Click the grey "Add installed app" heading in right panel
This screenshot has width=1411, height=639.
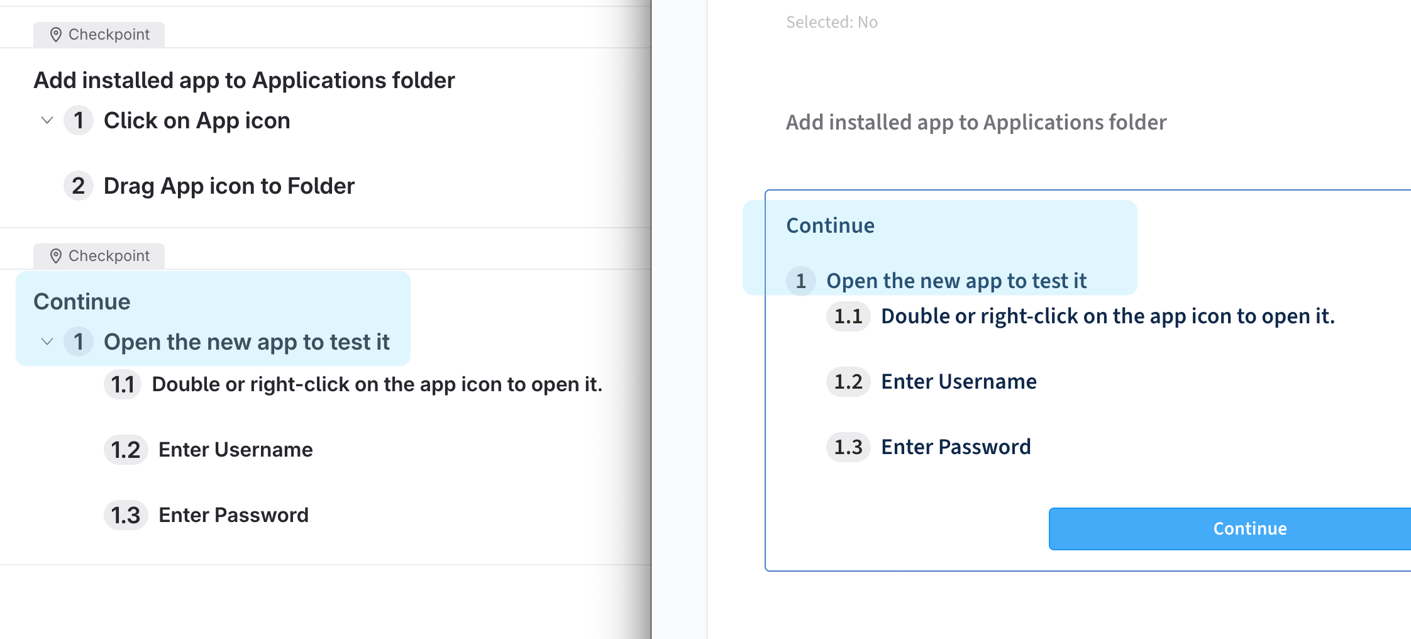(976, 122)
